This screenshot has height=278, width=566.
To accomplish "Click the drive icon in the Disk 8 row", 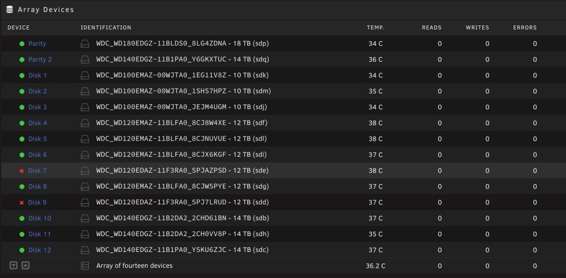I will pos(85,187).
